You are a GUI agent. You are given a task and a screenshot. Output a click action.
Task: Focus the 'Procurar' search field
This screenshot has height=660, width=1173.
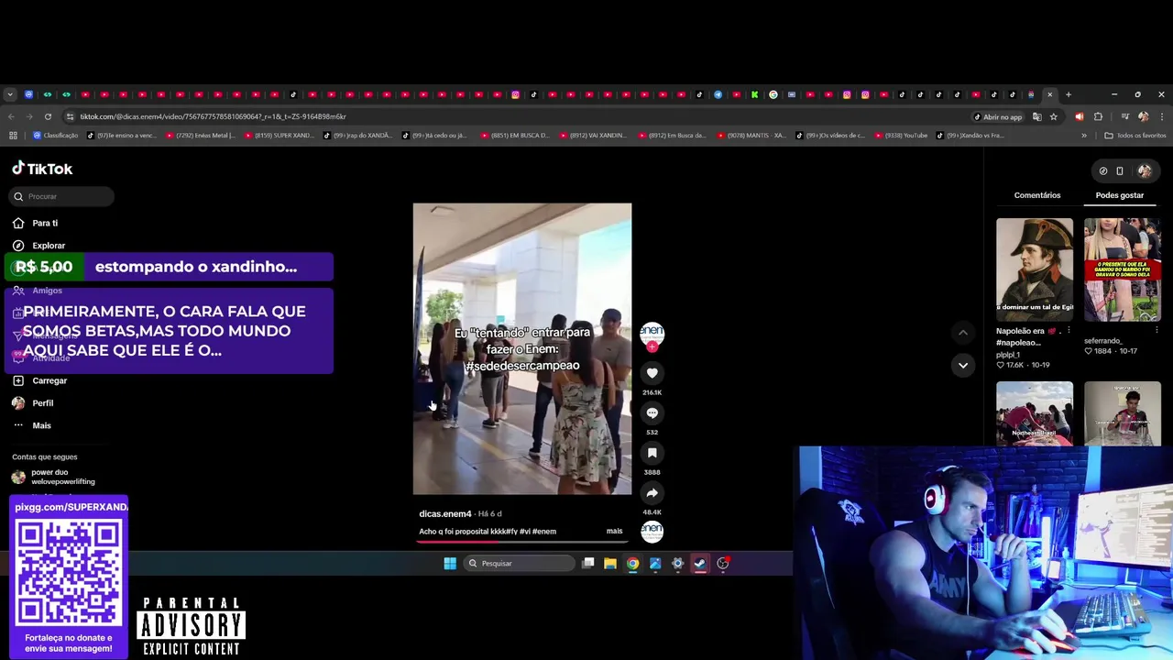pyautogui.click(x=63, y=196)
